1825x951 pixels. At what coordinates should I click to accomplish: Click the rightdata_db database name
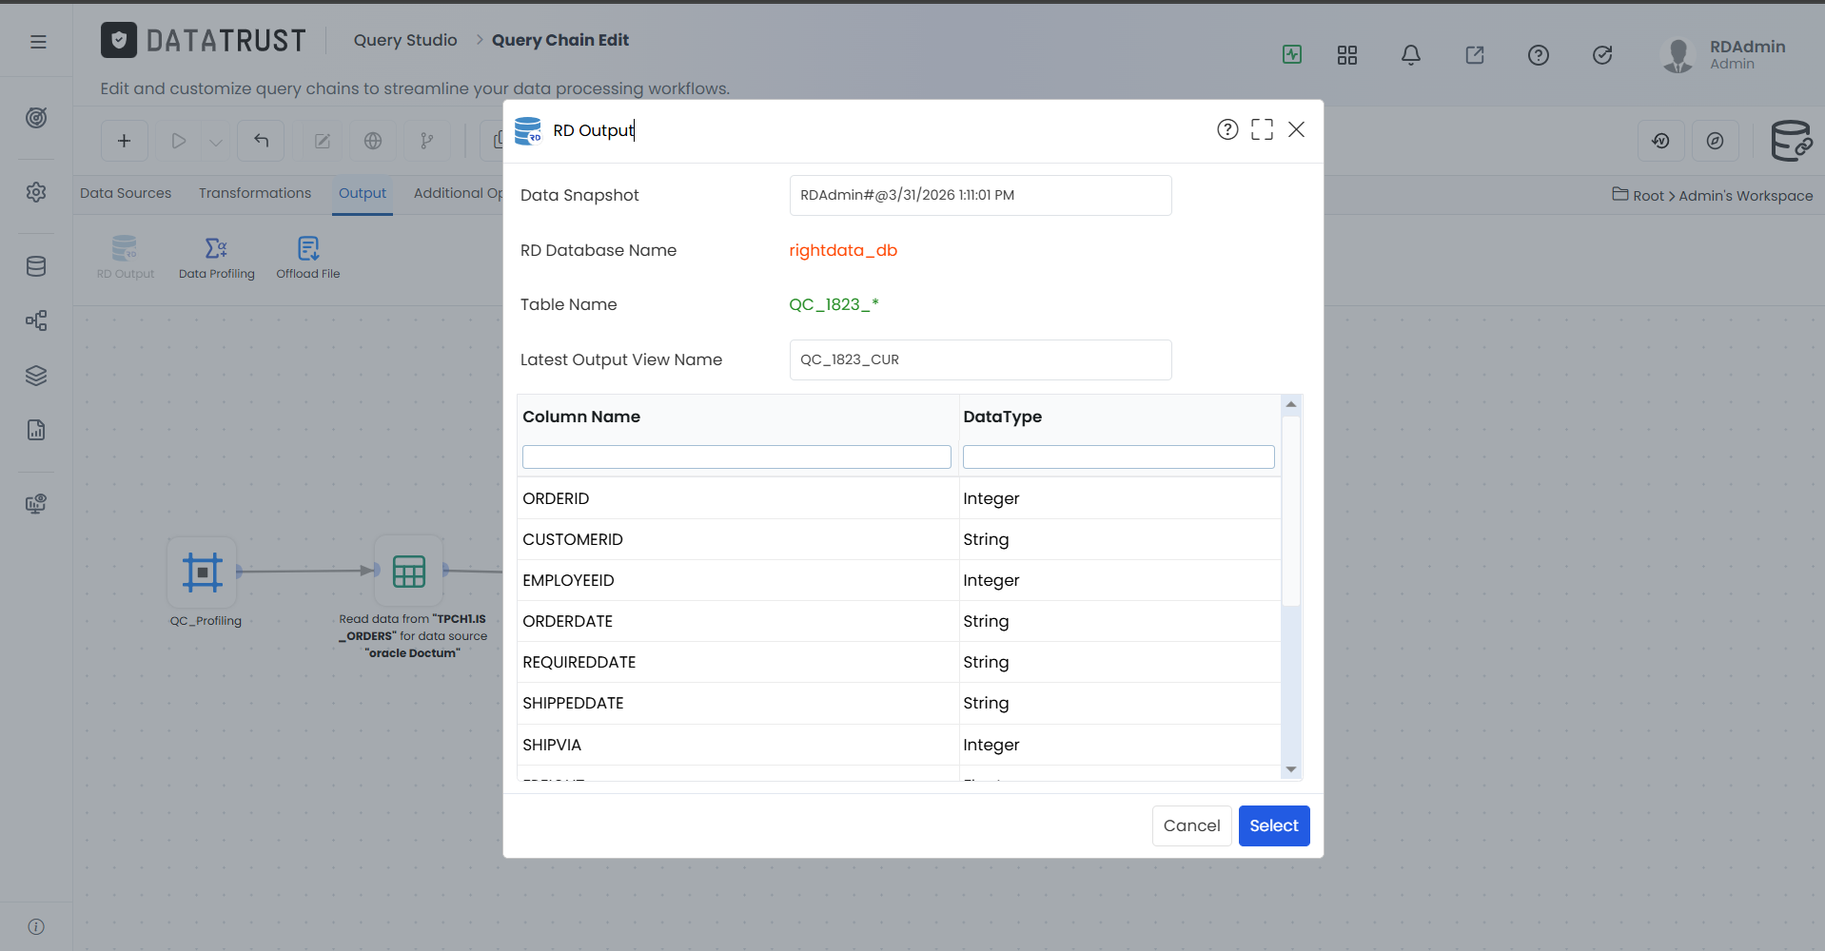[x=843, y=250]
